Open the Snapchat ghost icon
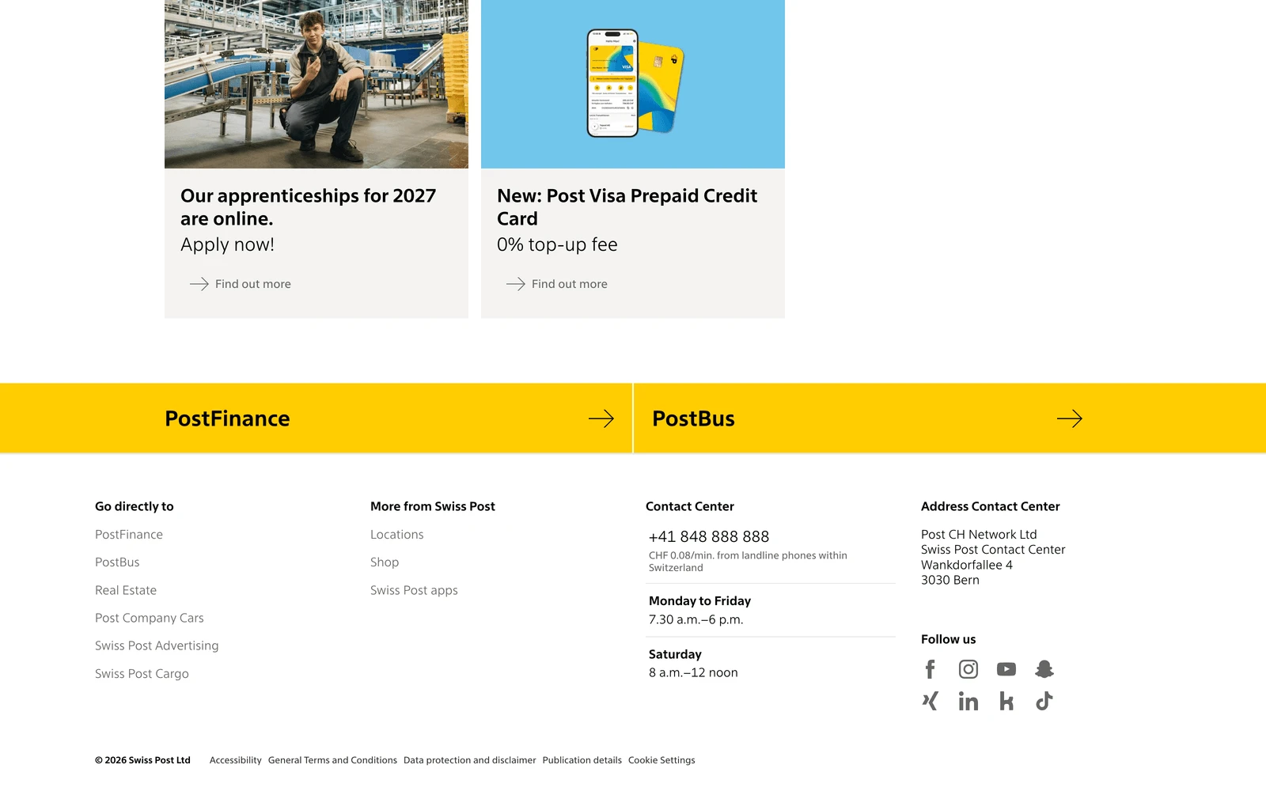The width and height of the screenshot is (1266, 791). click(x=1044, y=669)
